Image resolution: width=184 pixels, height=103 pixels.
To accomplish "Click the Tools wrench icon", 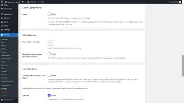I will click(x=2, y=26).
